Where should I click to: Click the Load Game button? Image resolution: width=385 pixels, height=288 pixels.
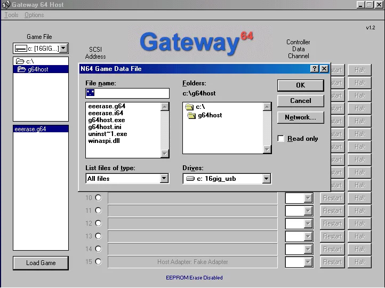[x=41, y=263]
